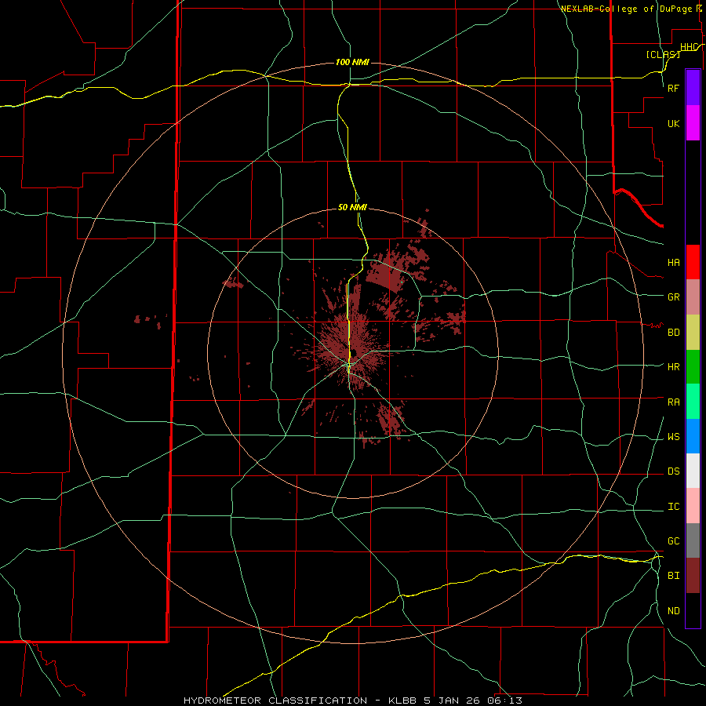Image resolution: width=706 pixels, height=706 pixels.
Task: Click the 50 NMI range ring label
Action: tap(352, 207)
